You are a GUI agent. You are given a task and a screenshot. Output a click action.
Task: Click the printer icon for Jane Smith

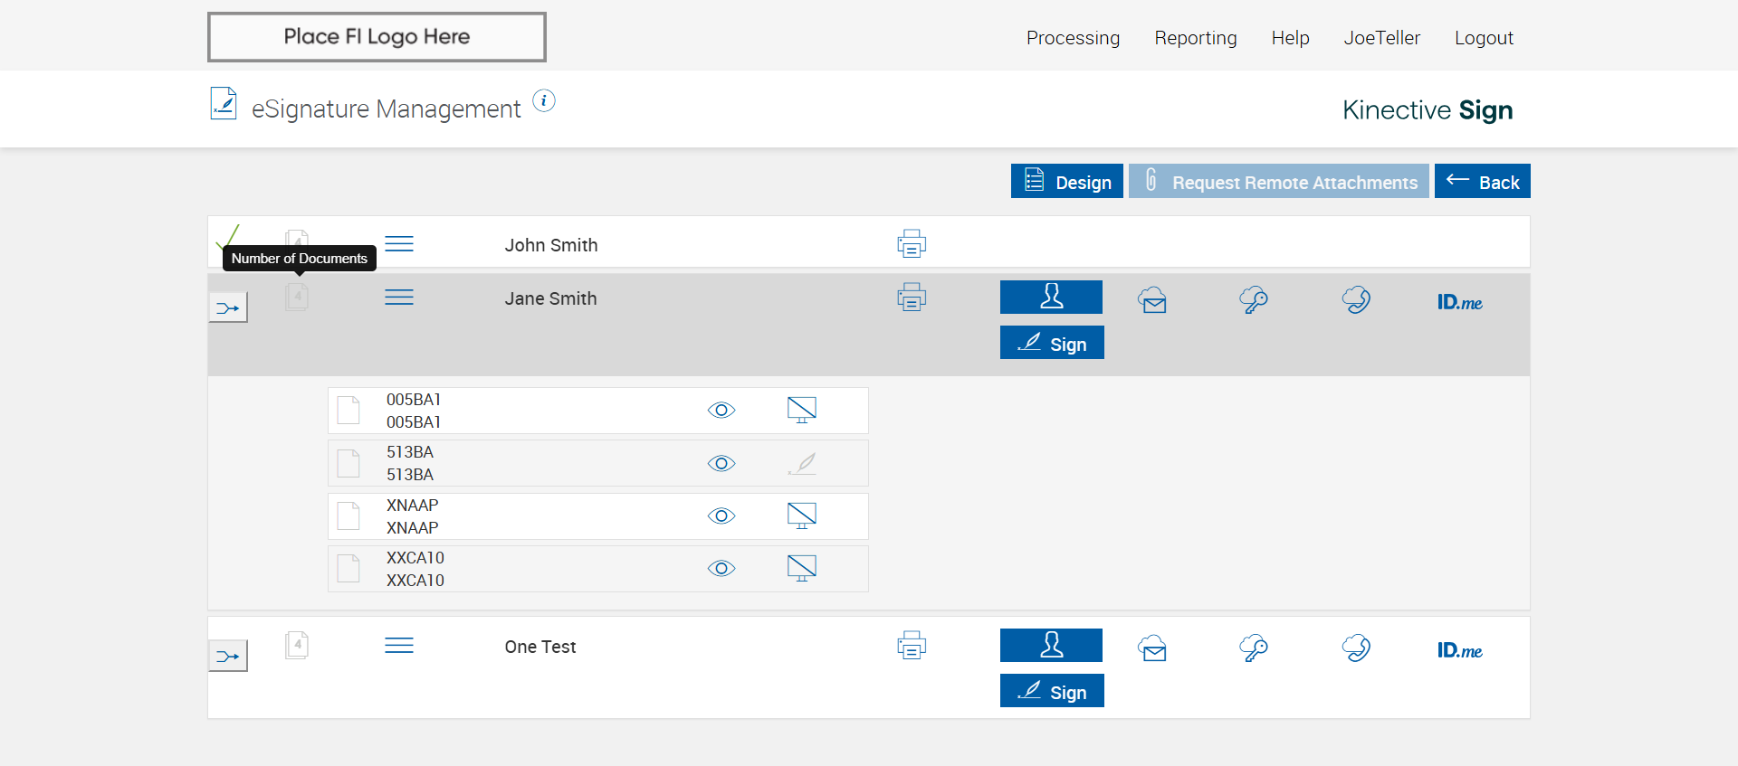[912, 298]
